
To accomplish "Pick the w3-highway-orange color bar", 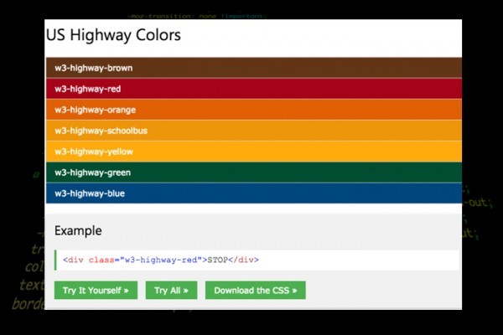I will point(254,110).
